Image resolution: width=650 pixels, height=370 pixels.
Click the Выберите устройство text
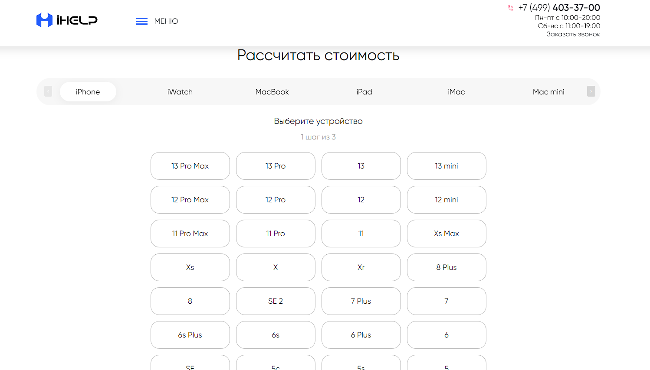(318, 121)
